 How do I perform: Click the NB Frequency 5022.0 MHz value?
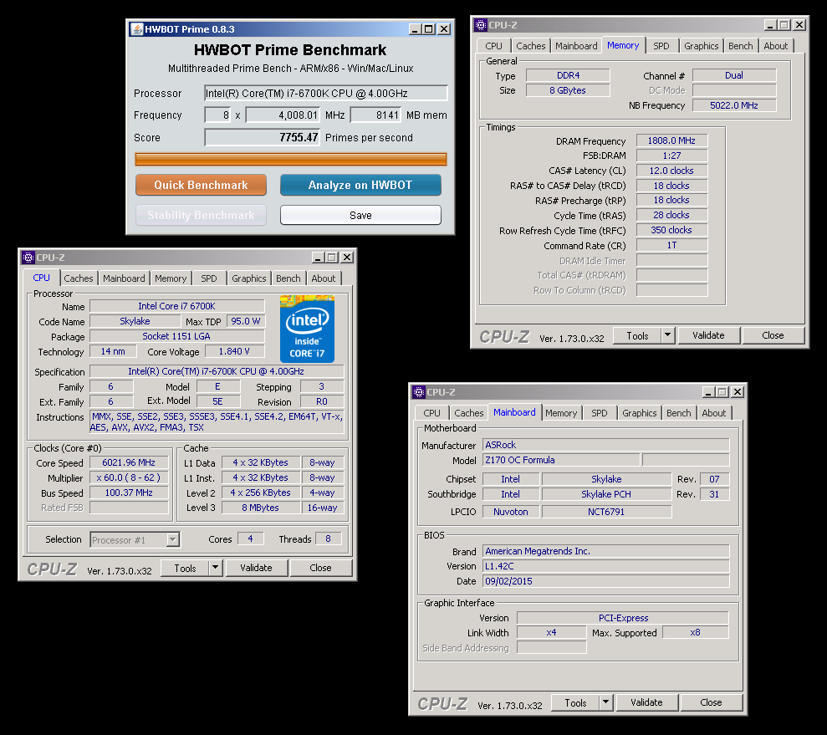734,105
